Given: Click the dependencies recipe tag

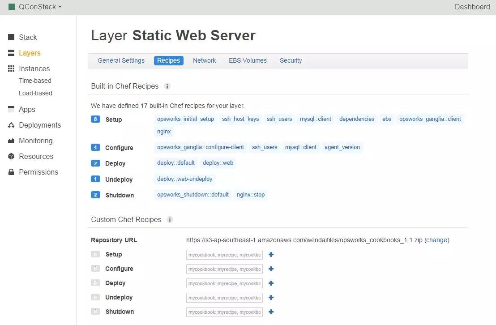Looking at the screenshot, I should [x=357, y=119].
